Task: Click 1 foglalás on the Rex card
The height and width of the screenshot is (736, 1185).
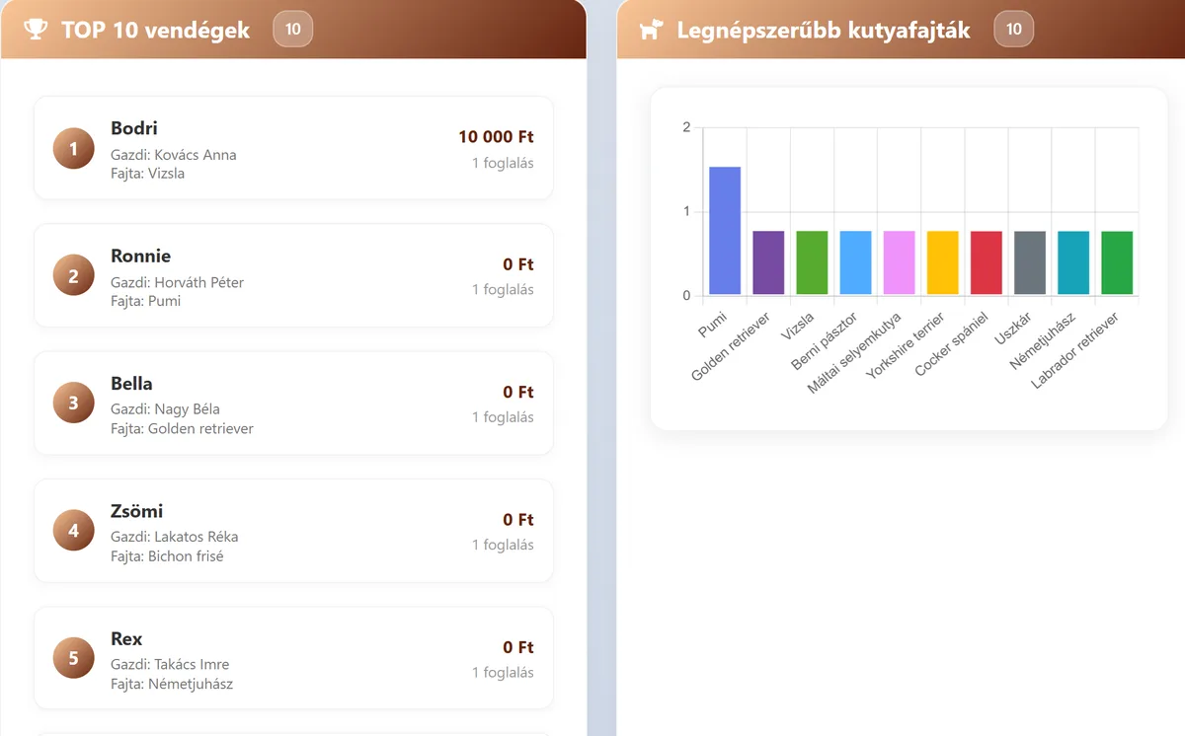Action: 503,673
